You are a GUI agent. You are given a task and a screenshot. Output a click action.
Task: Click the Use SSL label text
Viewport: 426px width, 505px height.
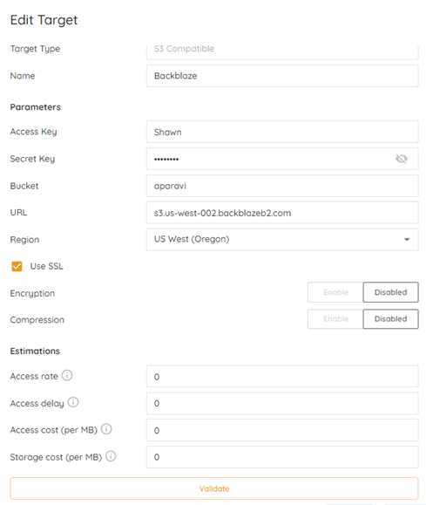coord(47,266)
